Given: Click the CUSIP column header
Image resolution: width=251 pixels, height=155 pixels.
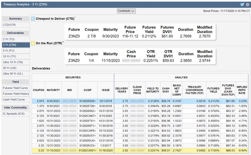Looking at the screenshot, I should point(87,90).
